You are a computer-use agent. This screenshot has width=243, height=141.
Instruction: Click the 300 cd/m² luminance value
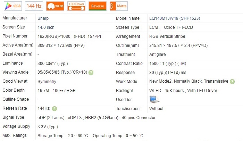53,64
